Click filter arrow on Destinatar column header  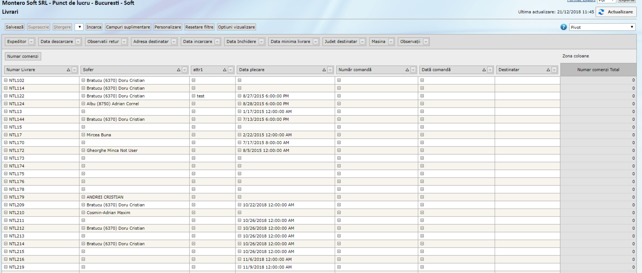[x=554, y=70]
